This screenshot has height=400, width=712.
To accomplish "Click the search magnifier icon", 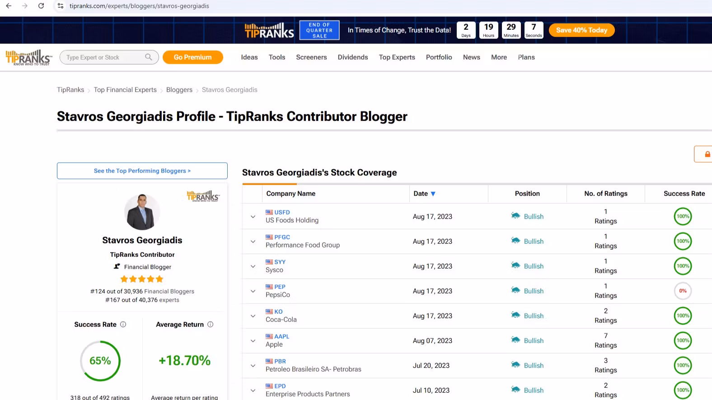I will point(149,57).
